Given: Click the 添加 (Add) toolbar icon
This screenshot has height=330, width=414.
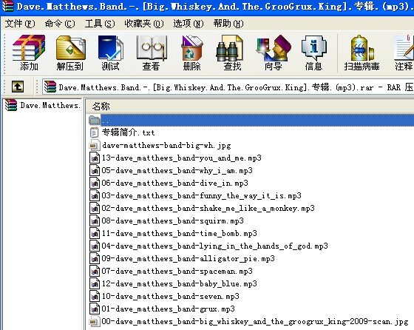Looking at the screenshot, I should click(29, 53).
